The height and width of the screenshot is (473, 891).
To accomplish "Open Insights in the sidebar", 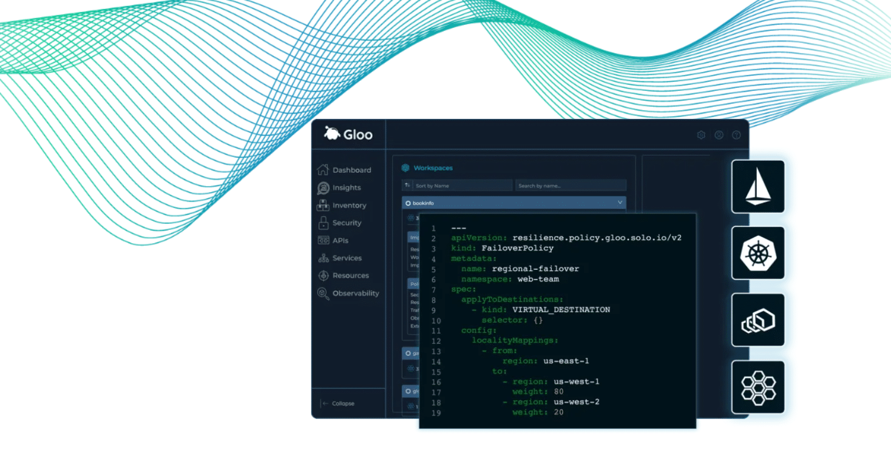I will pos(339,188).
